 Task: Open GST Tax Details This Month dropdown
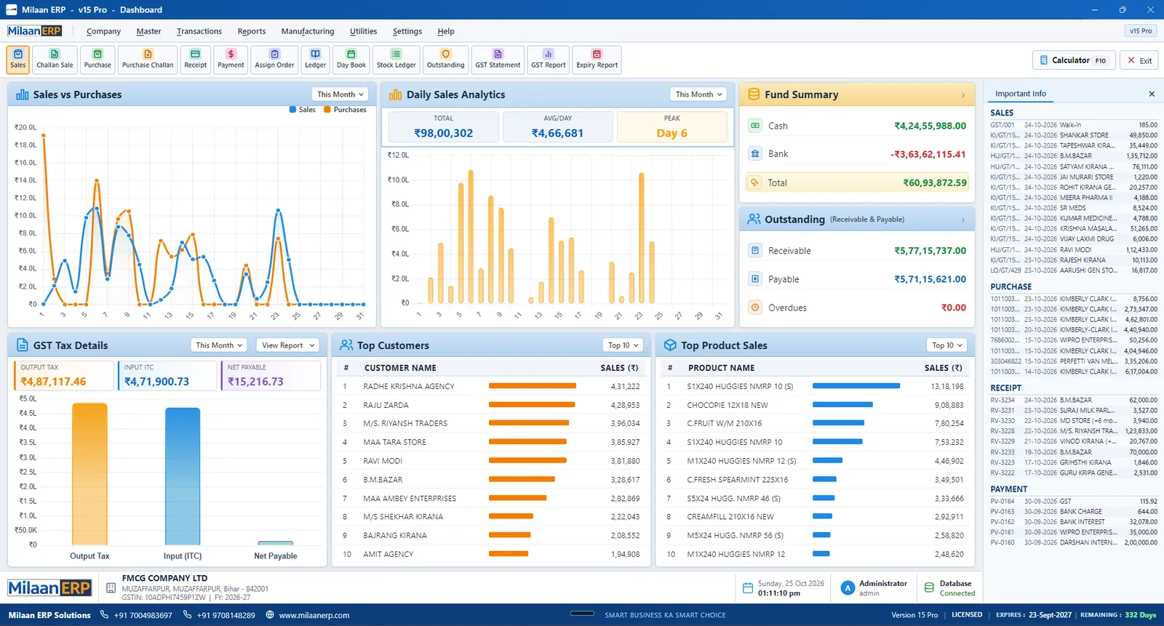(x=219, y=345)
